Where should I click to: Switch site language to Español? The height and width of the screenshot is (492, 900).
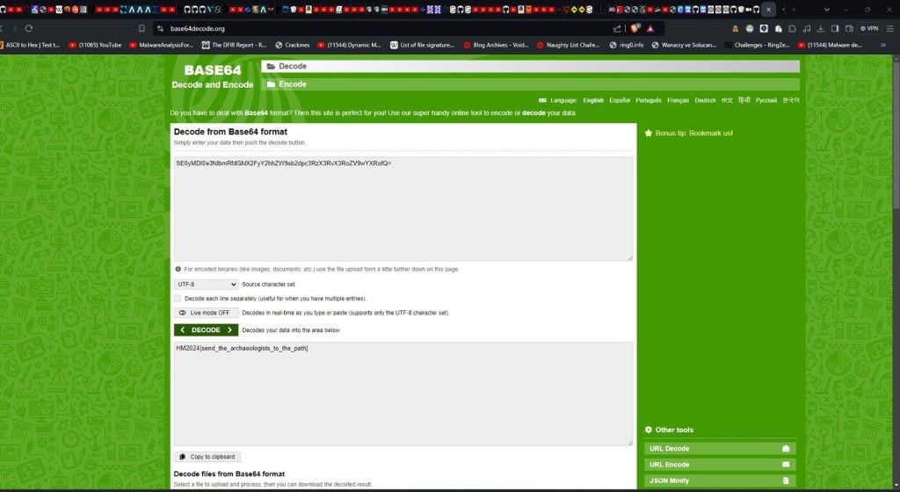pos(620,100)
